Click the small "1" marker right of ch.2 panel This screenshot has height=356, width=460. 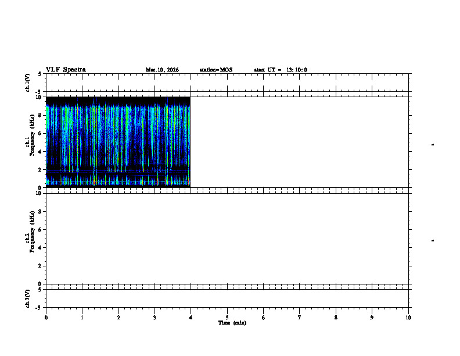click(x=433, y=241)
